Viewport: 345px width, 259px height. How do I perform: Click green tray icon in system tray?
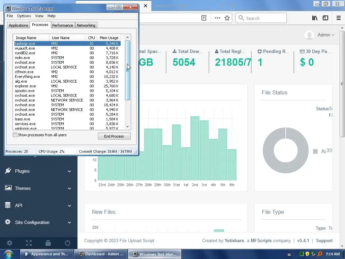[302, 254]
